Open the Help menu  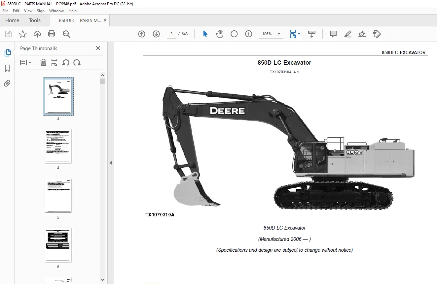click(x=72, y=11)
